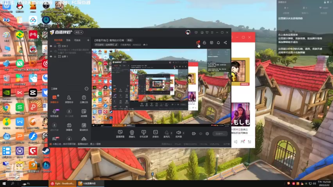This screenshot has height=187, width=333.
Task: Click the もしも album thumbnail in white window
Action: coord(241,115)
